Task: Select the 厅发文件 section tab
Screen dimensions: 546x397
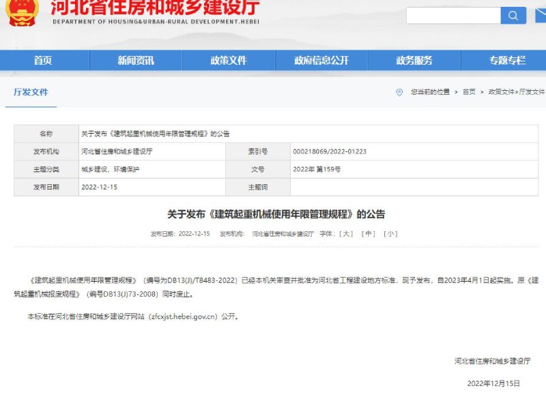Action: point(31,92)
